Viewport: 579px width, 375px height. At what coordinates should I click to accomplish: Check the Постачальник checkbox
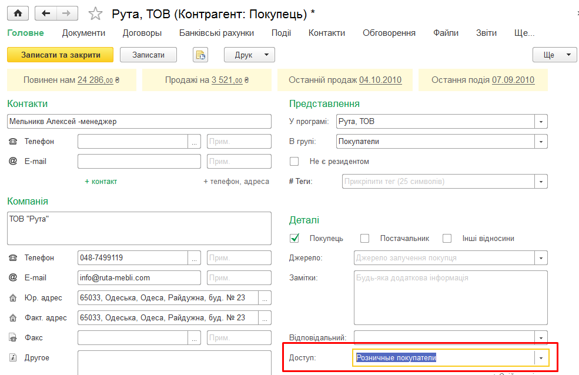click(x=365, y=239)
